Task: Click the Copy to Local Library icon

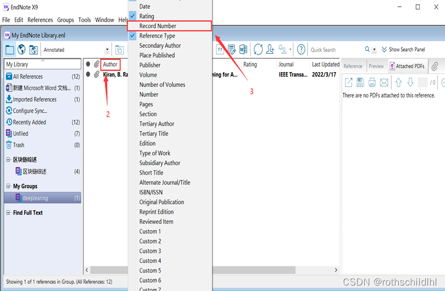Action: [119, 50]
